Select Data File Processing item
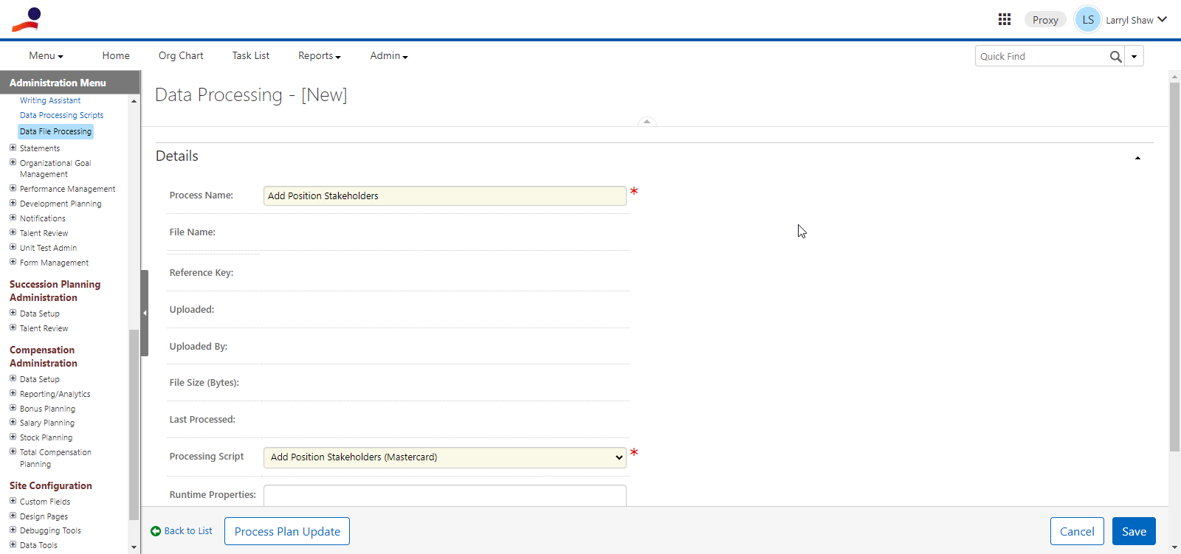 (x=56, y=131)
